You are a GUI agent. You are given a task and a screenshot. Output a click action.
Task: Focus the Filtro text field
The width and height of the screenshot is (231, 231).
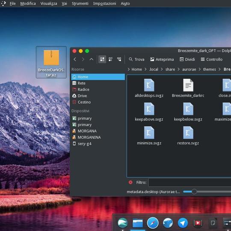(190, 182)
